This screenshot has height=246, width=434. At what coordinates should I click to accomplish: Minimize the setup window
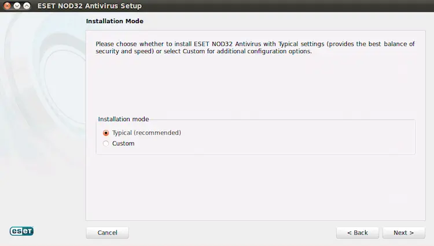17,6
